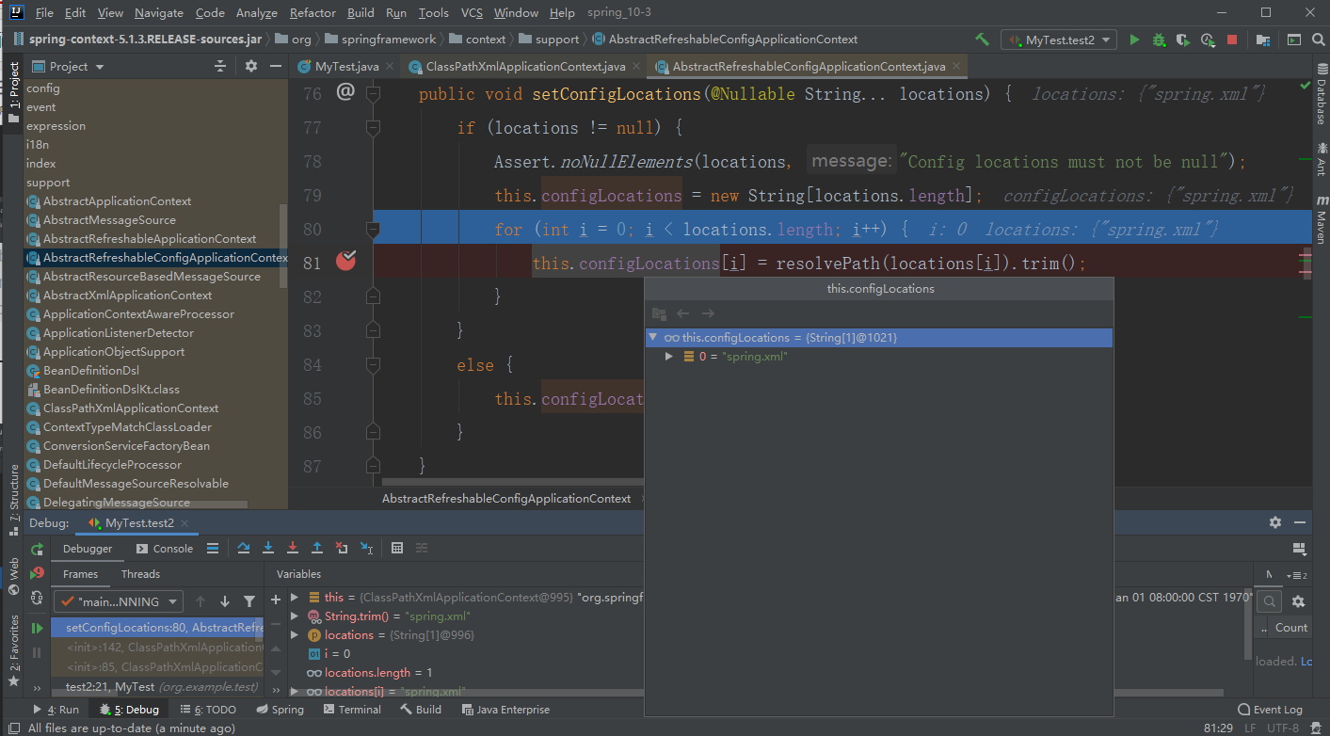Run with coverage using the shield icon
Screen dimensions: 1330x736
pyautogui.click(x=1183, y=40)
